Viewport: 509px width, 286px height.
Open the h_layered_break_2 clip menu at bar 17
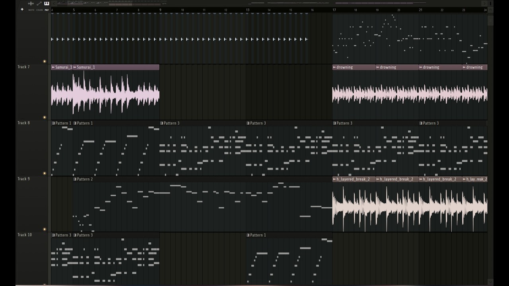click(x=334, y=179)
